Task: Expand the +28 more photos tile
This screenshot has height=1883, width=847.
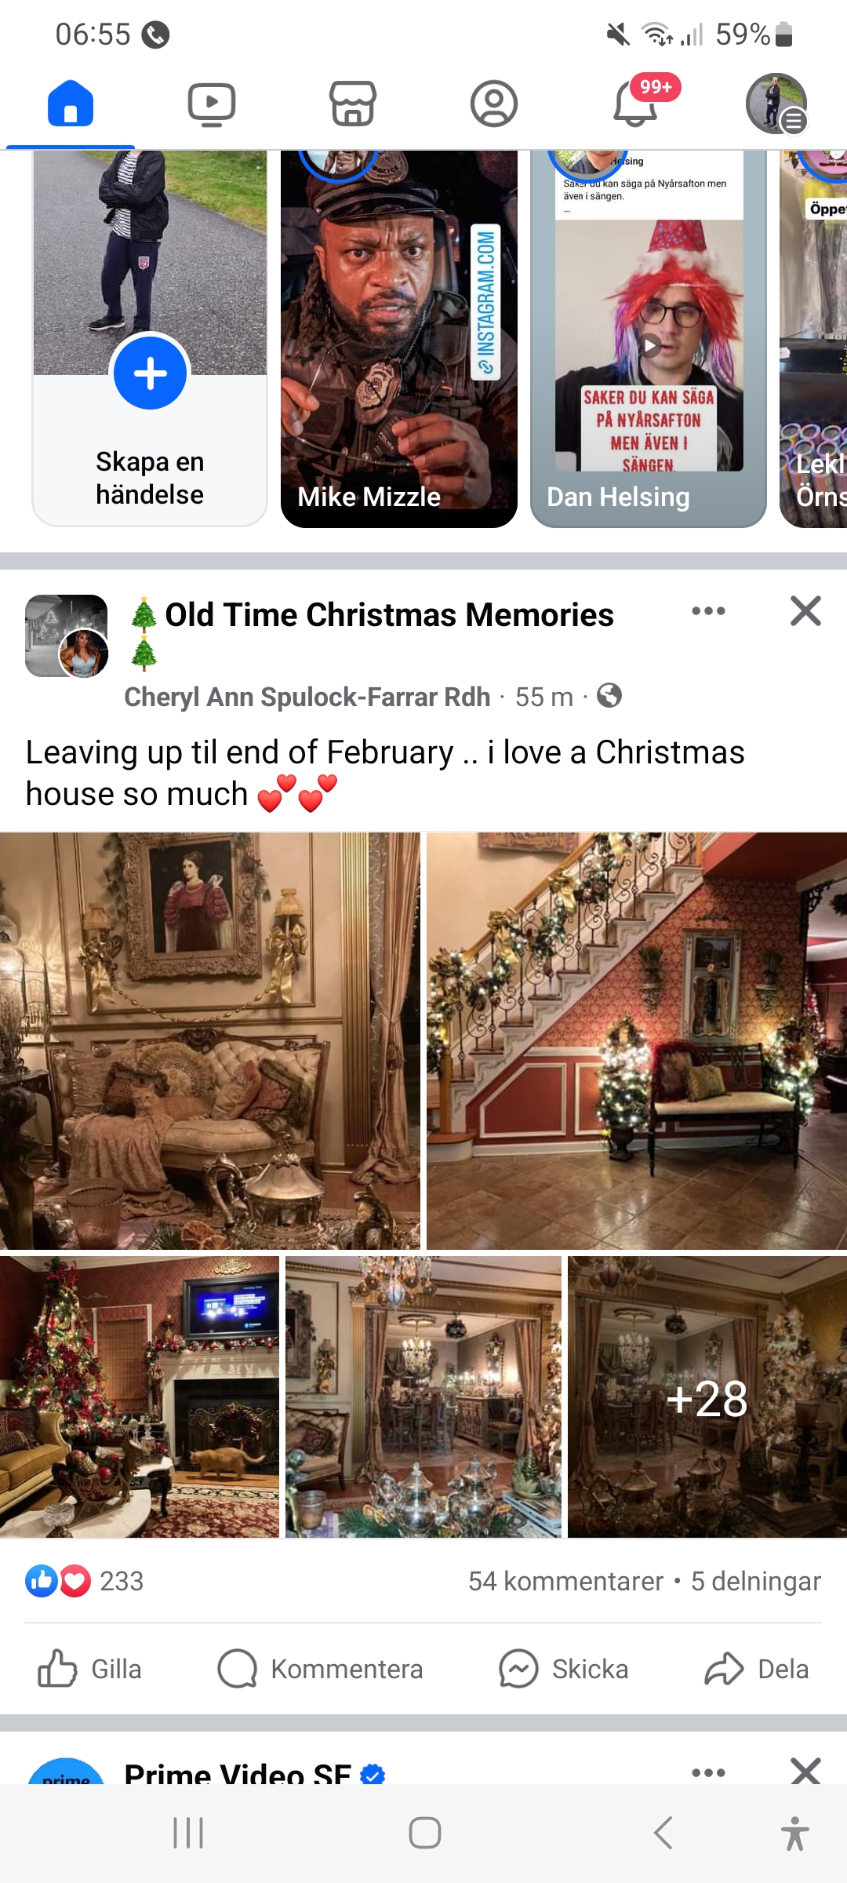Action: point(707,1397)
